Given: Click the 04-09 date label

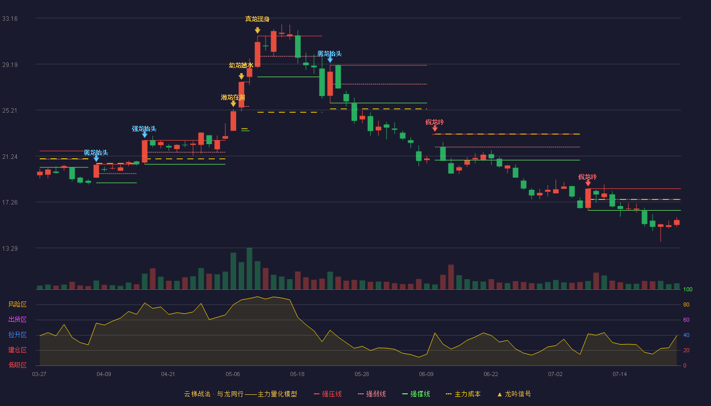Looking at the screenshot, I should pyautogui.click(x=104, y=374).
